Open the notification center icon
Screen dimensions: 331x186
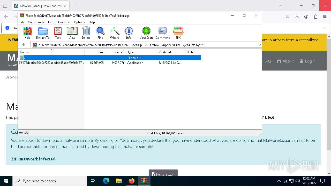(x=322, y=181)
